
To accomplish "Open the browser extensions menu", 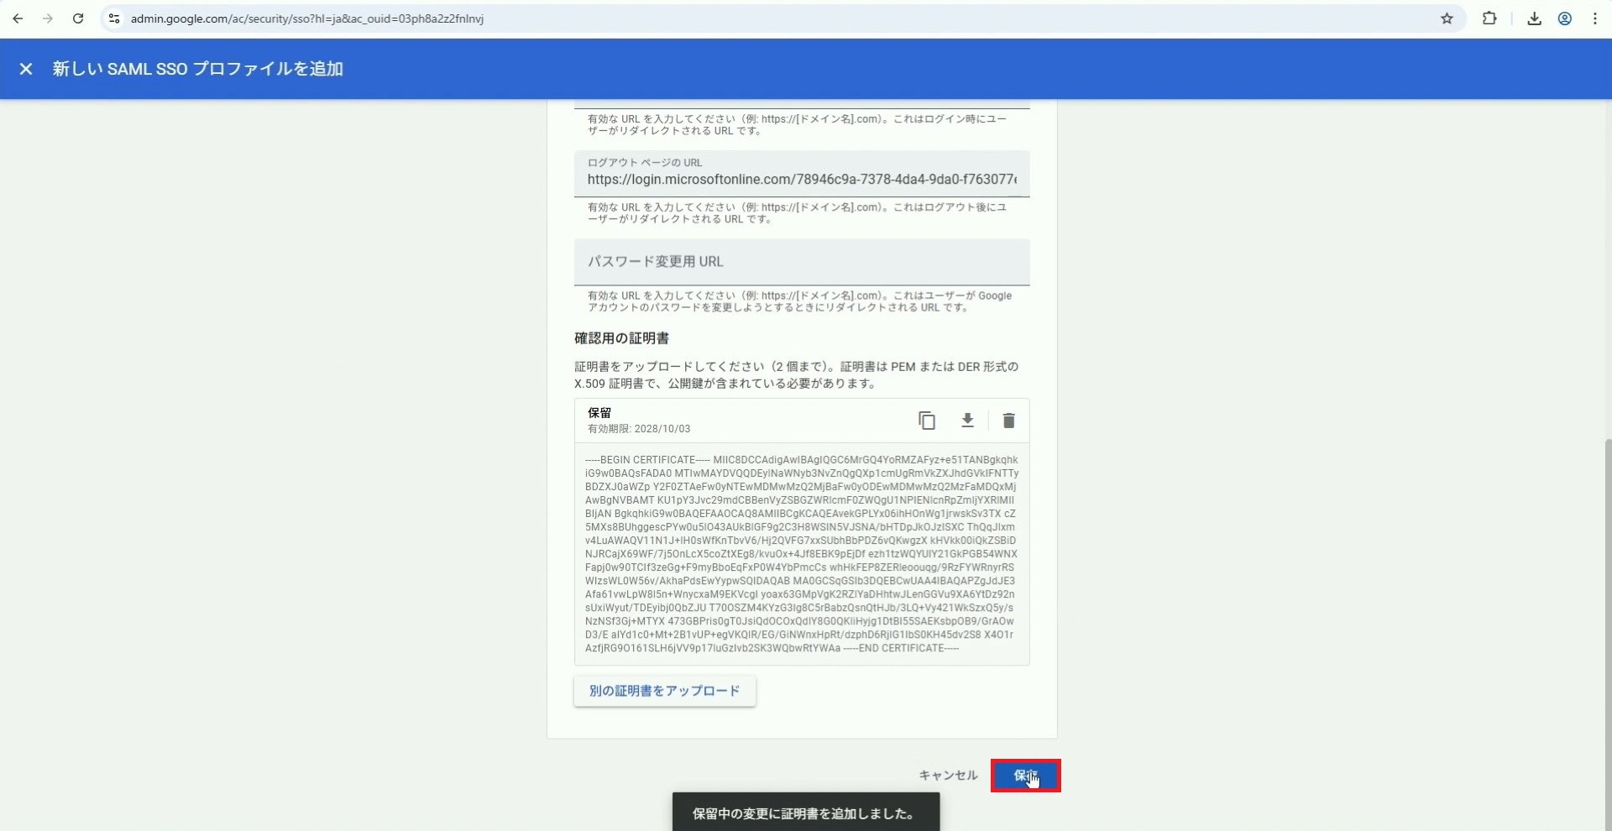I will pyautogui.click(x=1489, y=18).
